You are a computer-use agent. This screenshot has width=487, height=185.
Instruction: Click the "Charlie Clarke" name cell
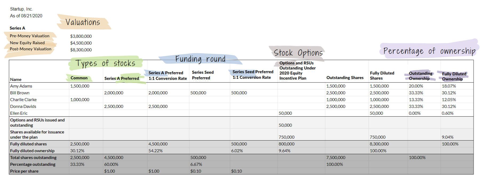tap(23, 100)
